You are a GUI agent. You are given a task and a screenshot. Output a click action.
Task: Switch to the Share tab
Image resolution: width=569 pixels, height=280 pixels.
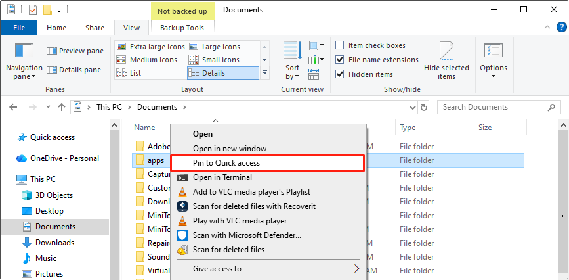coord(95,28)
